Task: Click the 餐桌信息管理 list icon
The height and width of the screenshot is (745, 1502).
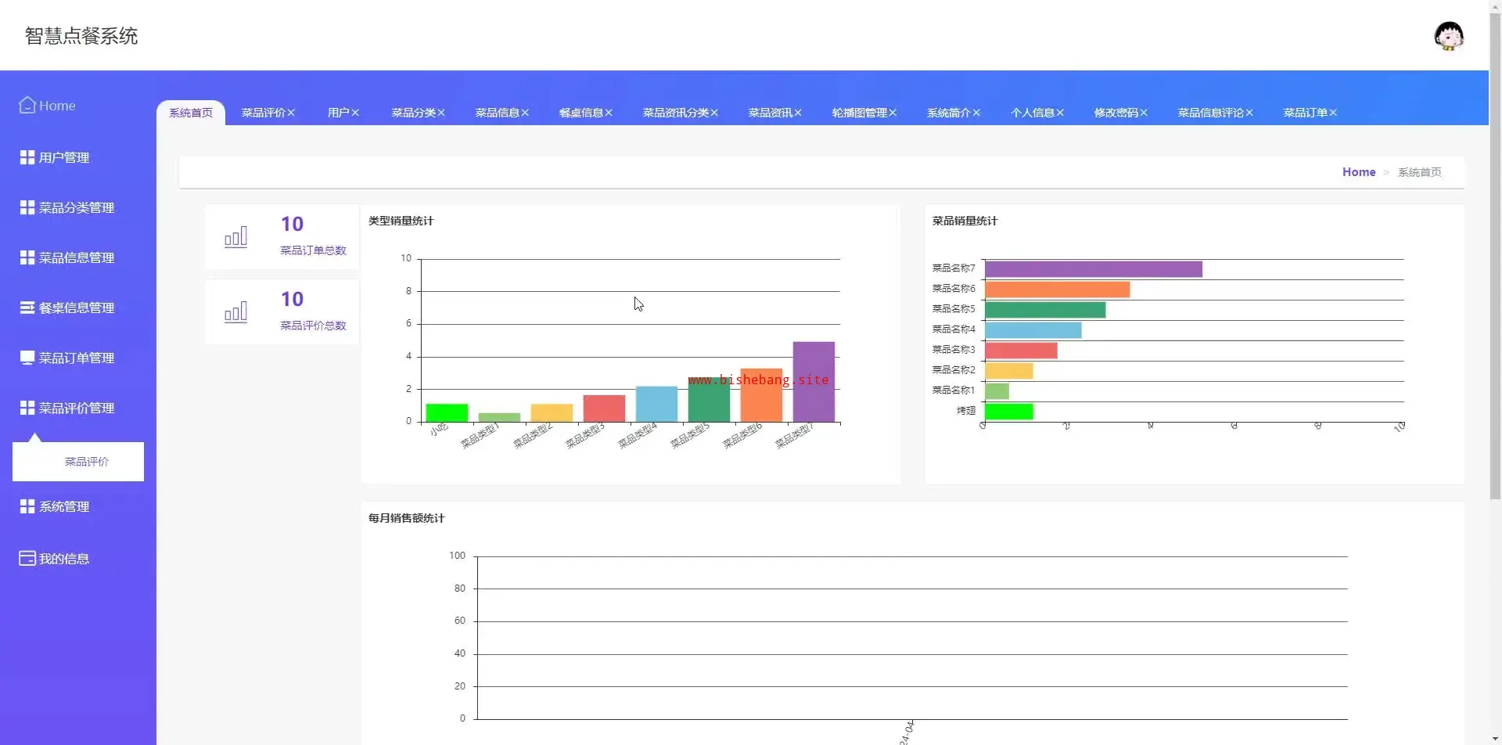Action: [27, 308]
